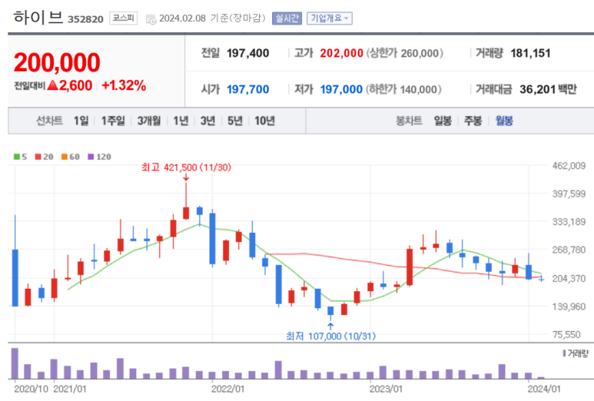The width and height of the screenshot is (594, 401).
Task: Click the 거래량 volume legend marker
Action: pyautogui.click(x=564, y=353)
